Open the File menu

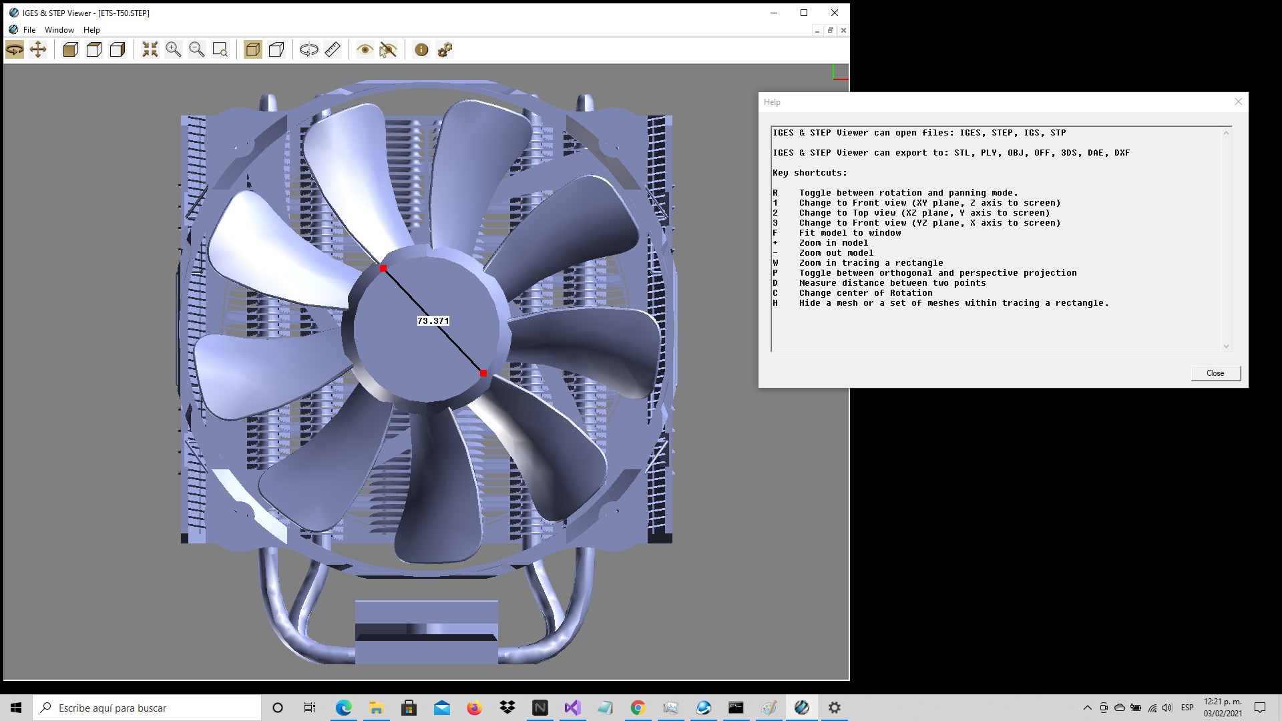[29, 30]
